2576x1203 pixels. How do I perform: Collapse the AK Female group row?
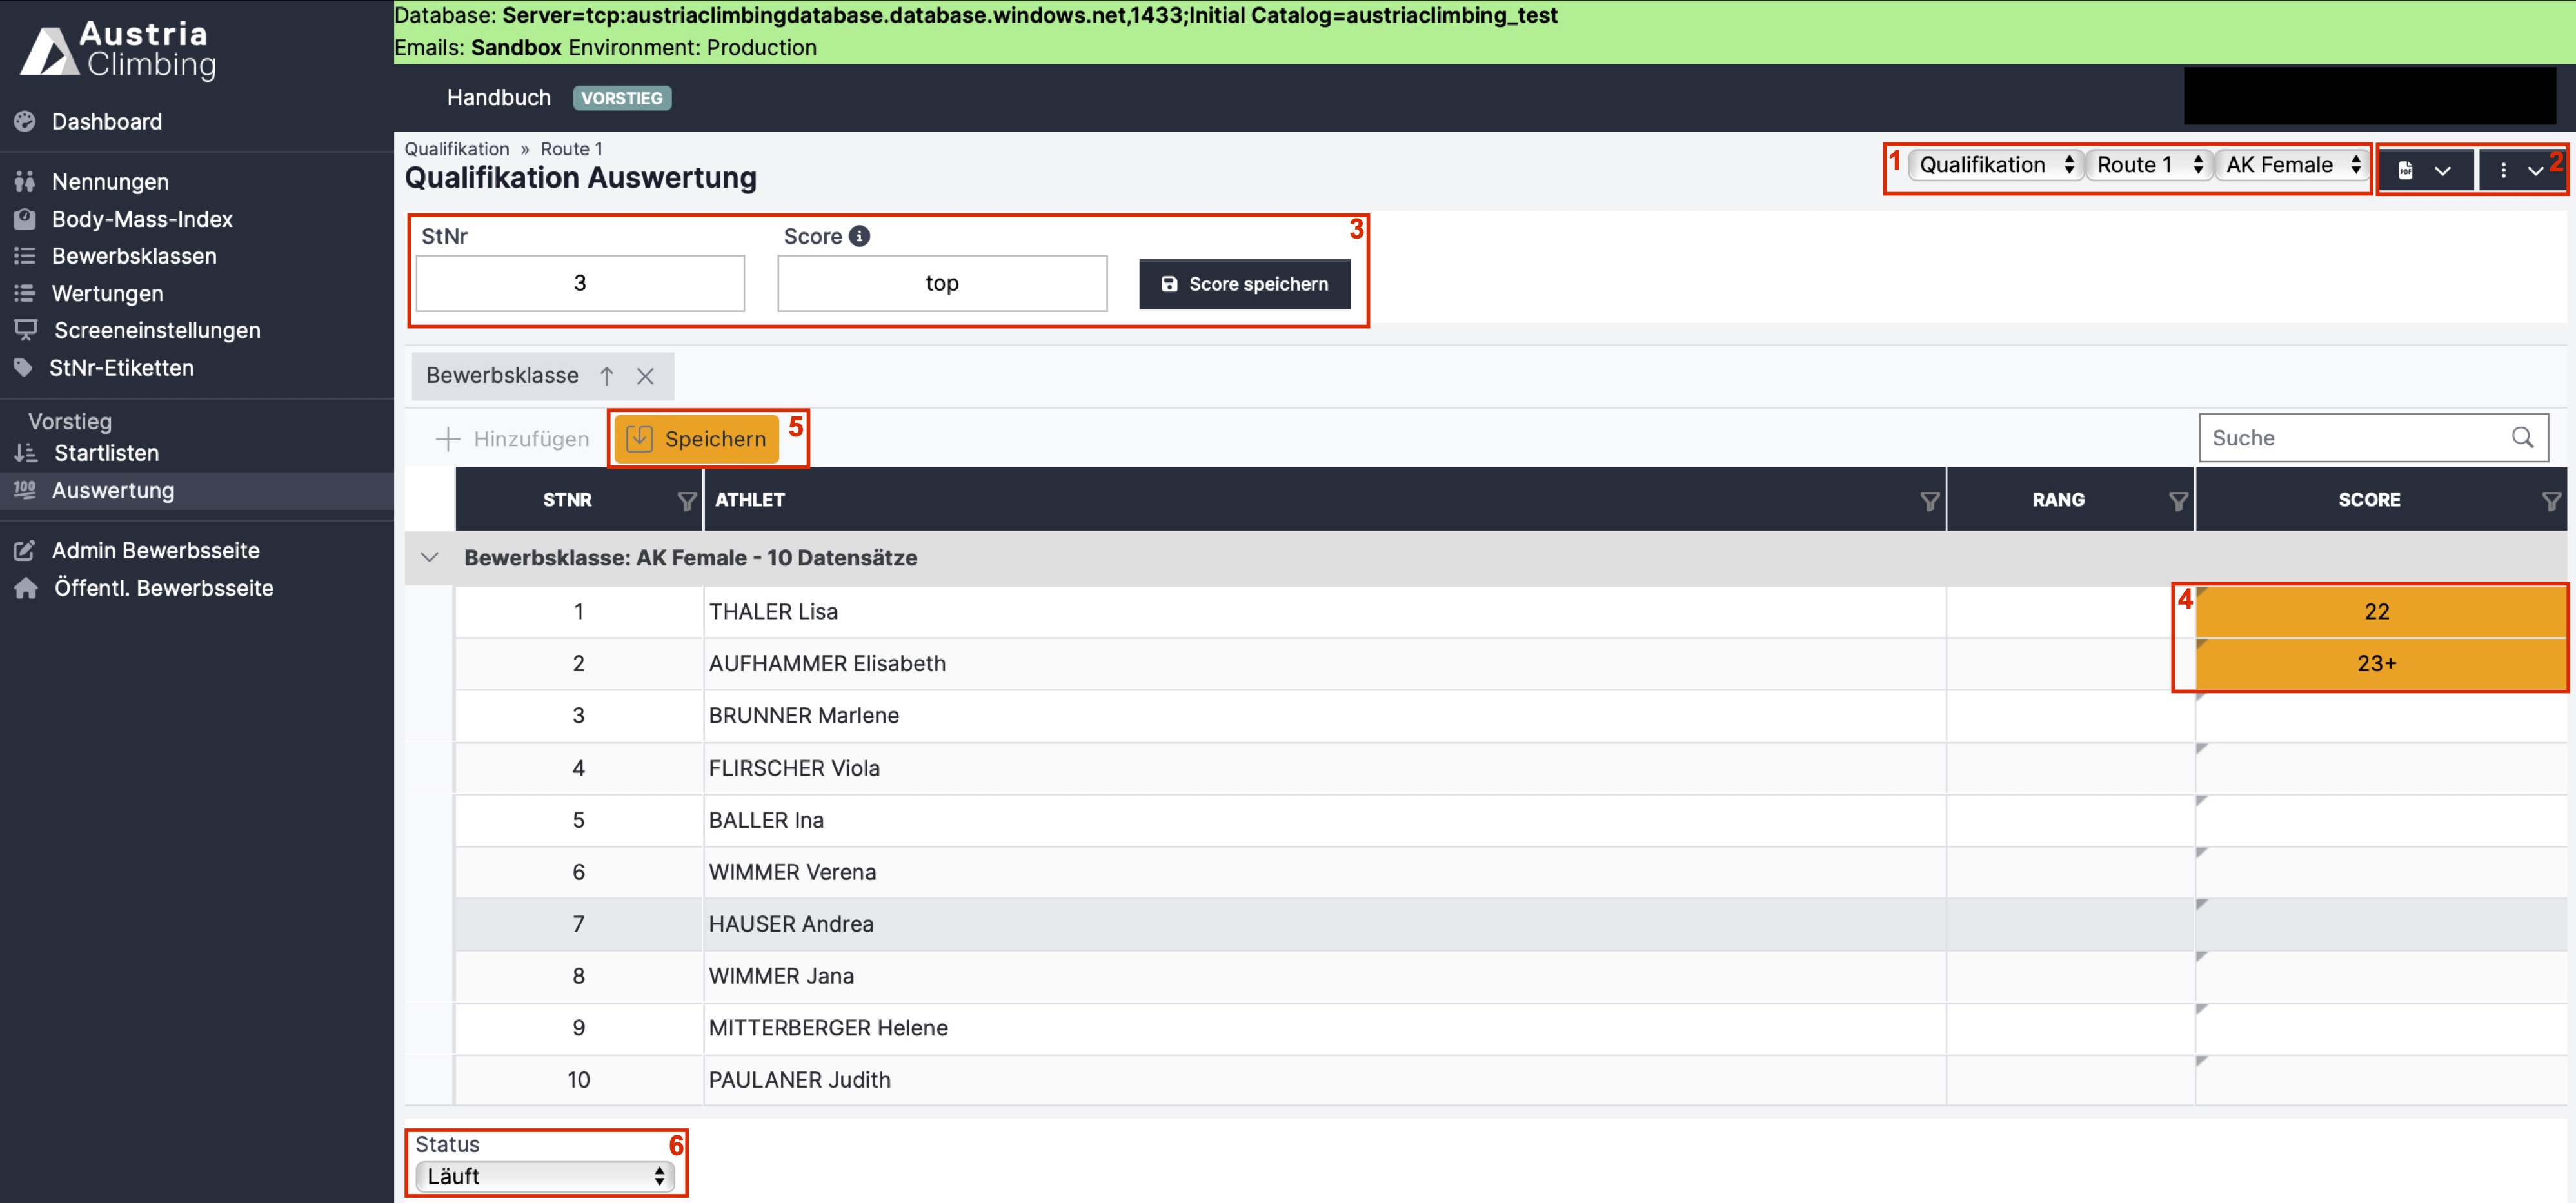point(429,558)
